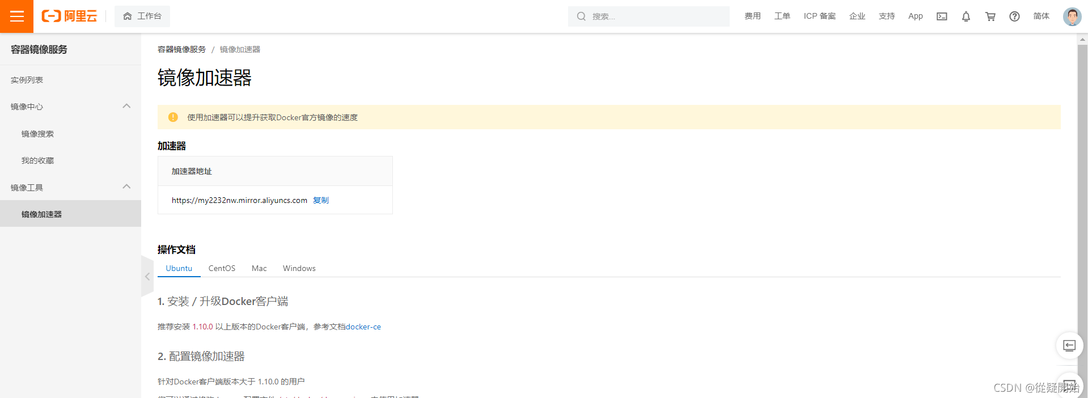Launch Cloud Shell terminal icon
The height and width of the screenshot is (398, 1088).
(942, 16)
